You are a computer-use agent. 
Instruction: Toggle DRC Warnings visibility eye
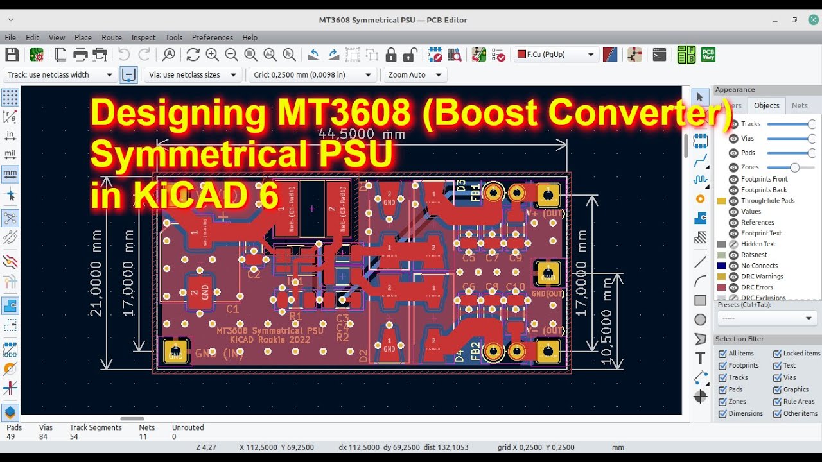[733, 277]
